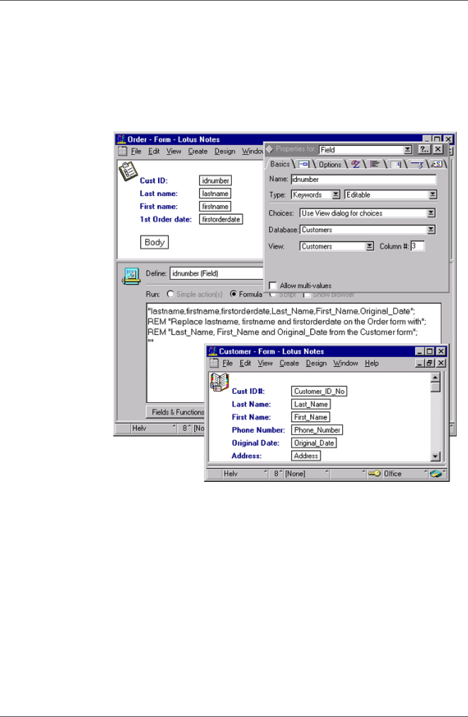Viewport: 468px width, 717px height.
Task: Click the address book icon in the Customer form
Action: pos(219,382)
